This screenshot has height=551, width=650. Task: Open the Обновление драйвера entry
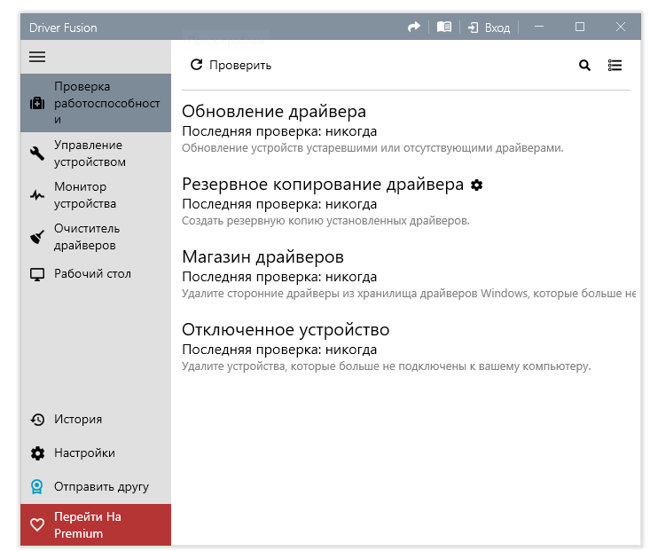point(274,112)
